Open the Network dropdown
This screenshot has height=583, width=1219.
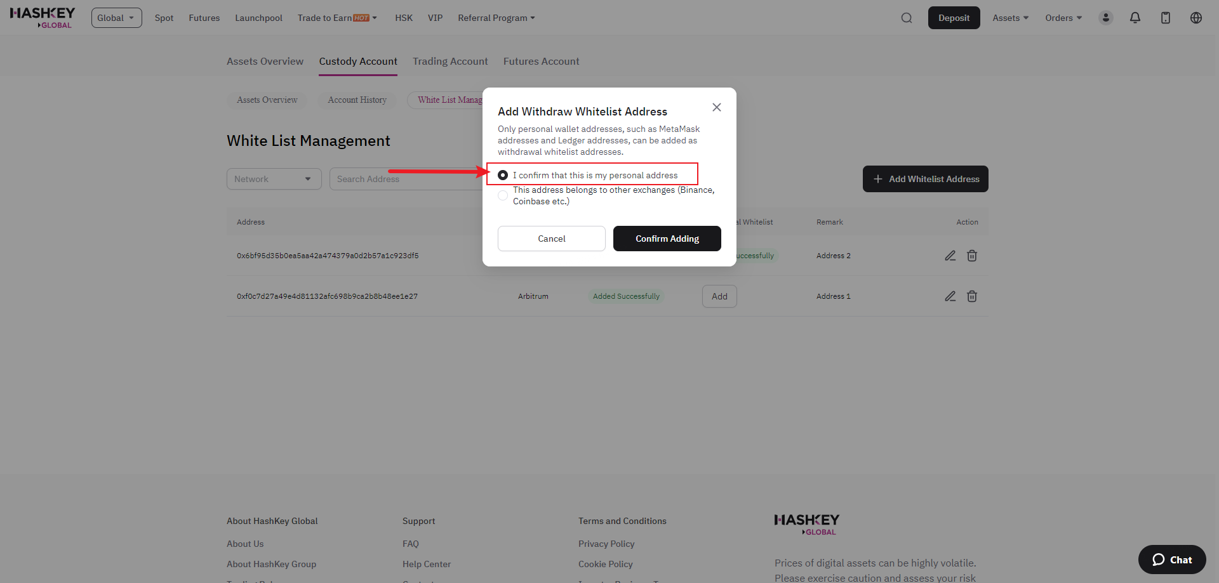pyautogui.click(x=274, y=179)
